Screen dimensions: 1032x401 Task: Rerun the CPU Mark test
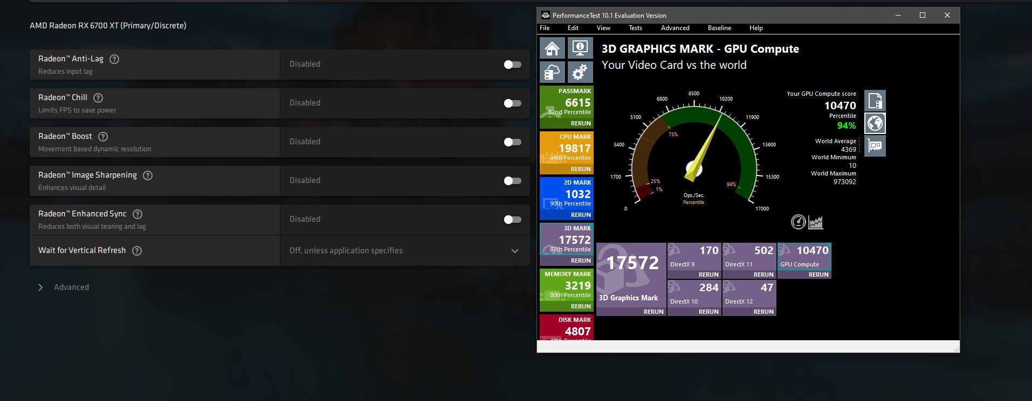coord(581,169)
